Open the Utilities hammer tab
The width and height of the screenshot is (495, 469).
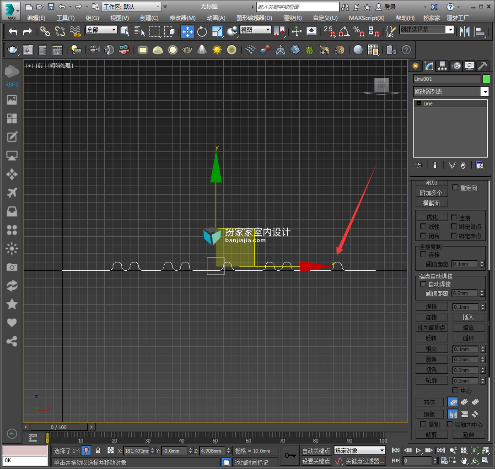(483, 66)
